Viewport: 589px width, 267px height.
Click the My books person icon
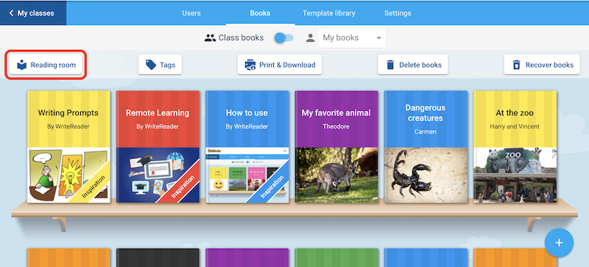click(310, 38)
